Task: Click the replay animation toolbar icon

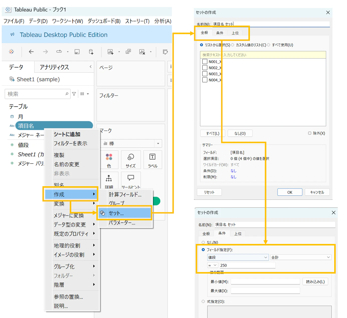Action: 59,51
